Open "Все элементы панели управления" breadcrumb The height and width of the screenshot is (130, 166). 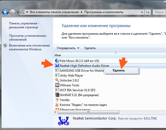(x=54, y=12)
